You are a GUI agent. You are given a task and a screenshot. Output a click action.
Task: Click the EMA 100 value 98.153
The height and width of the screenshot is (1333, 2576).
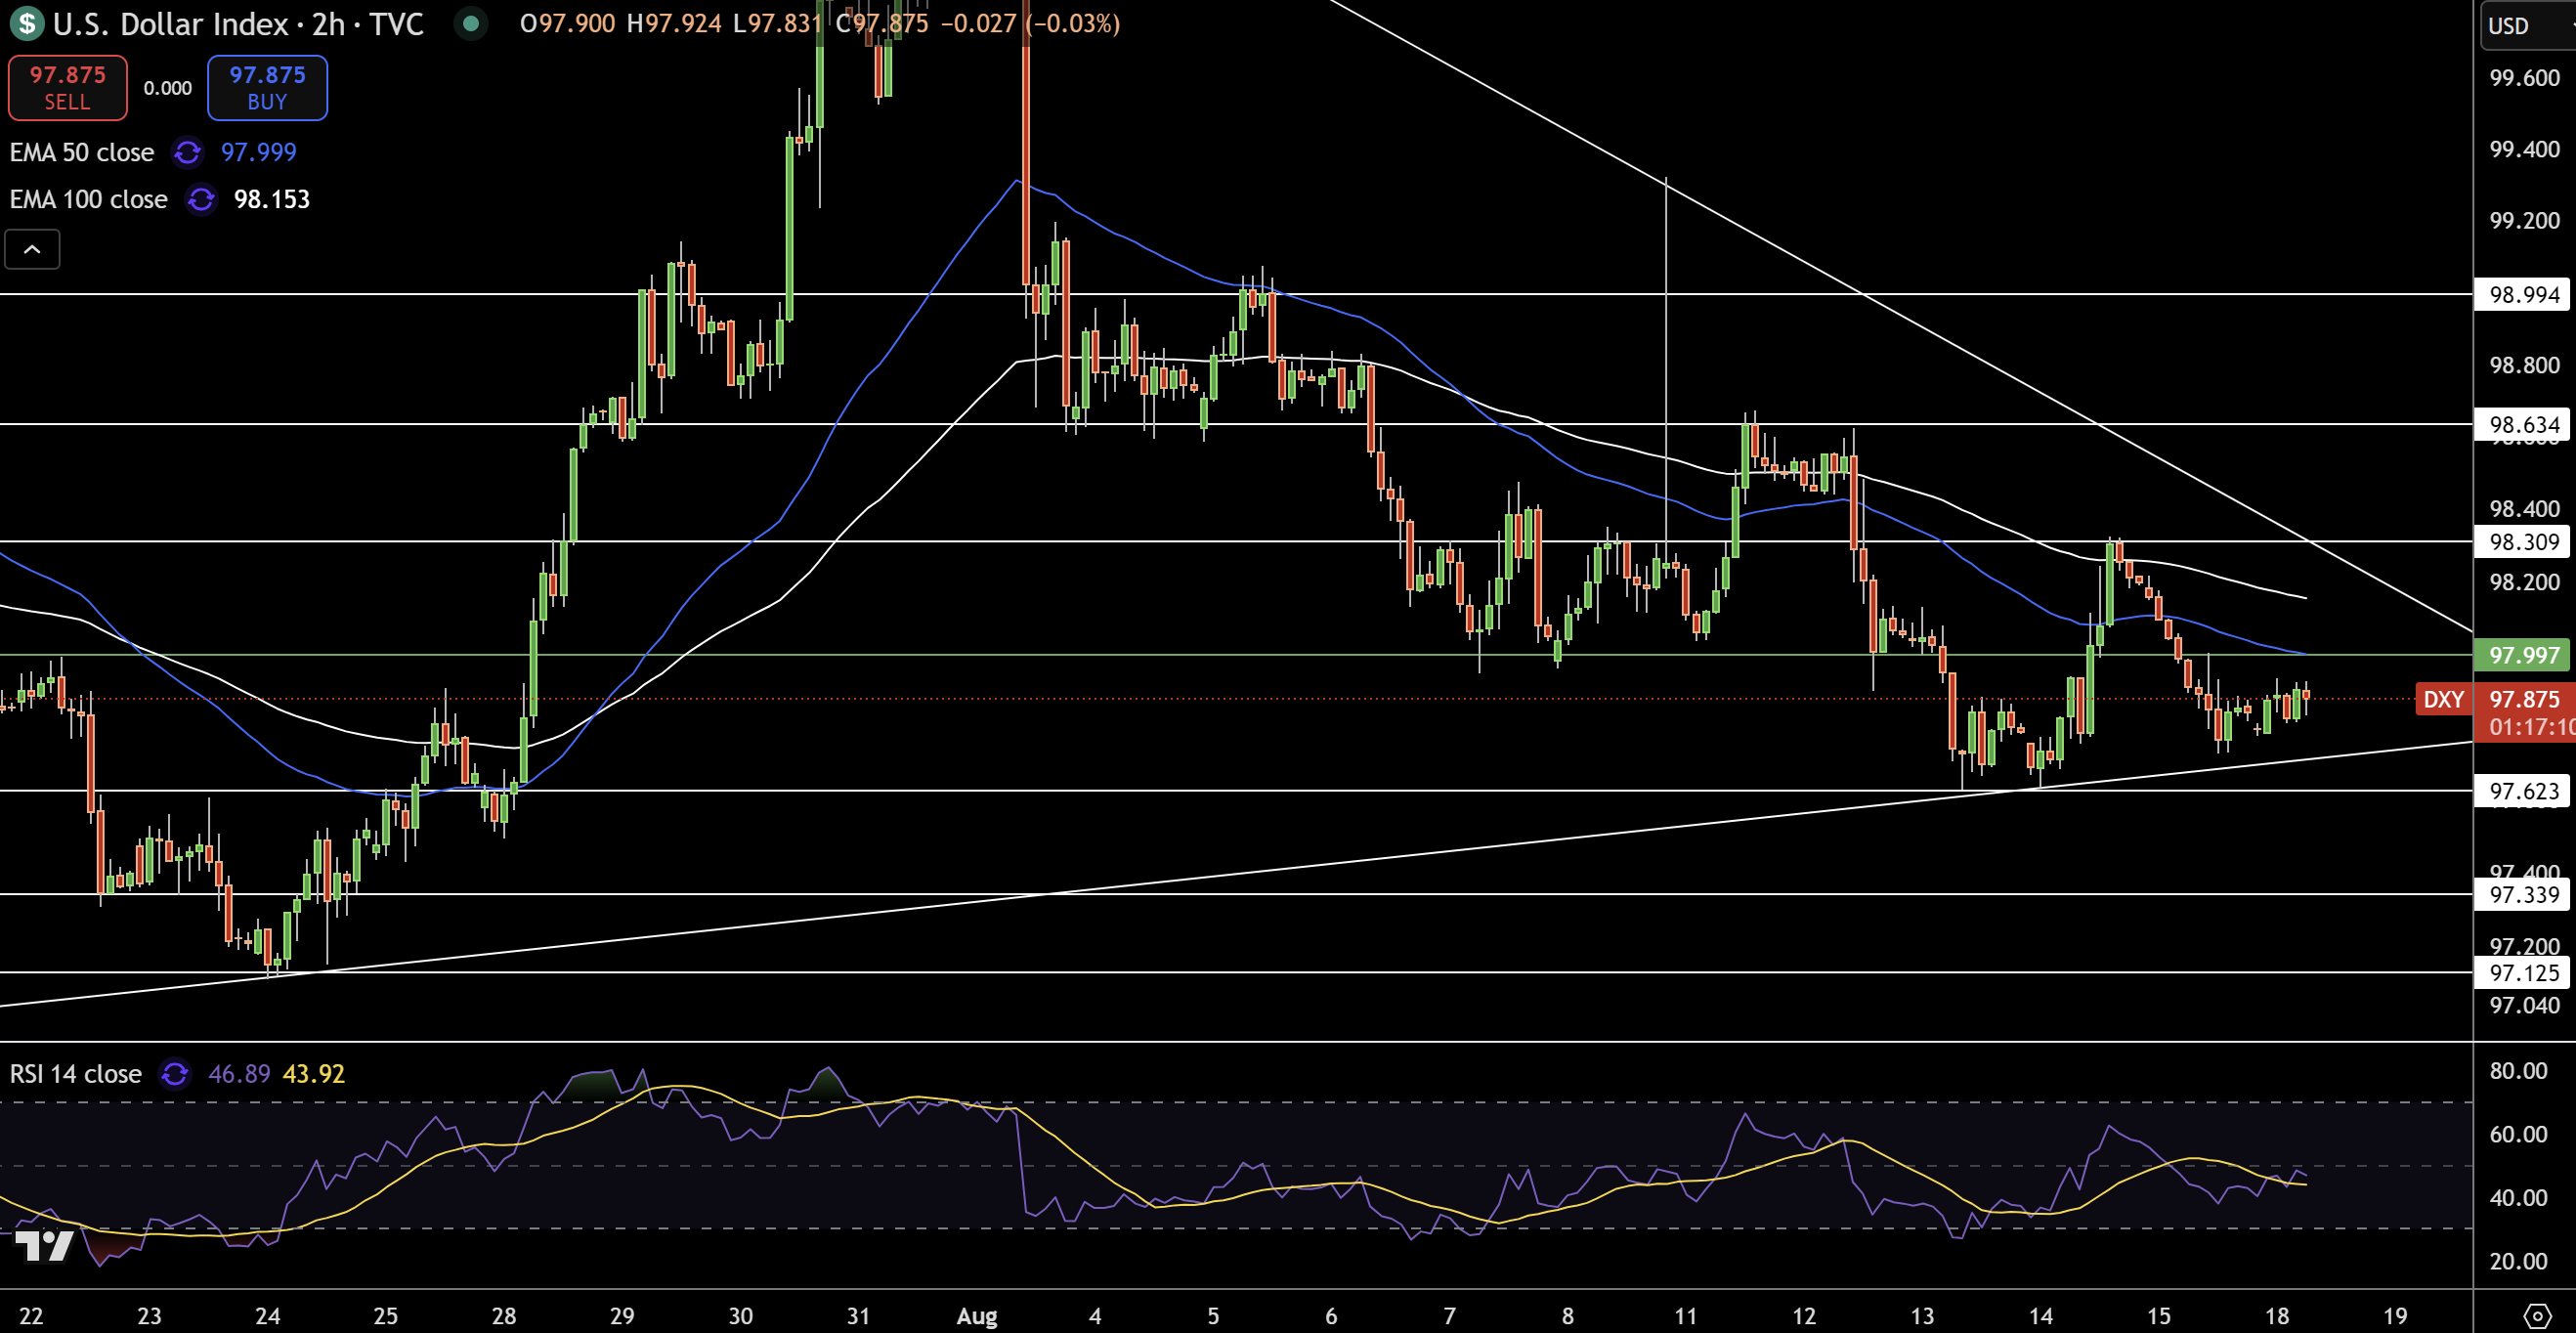click(x=272, y=199)
